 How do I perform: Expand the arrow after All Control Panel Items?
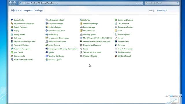point(57,3)
